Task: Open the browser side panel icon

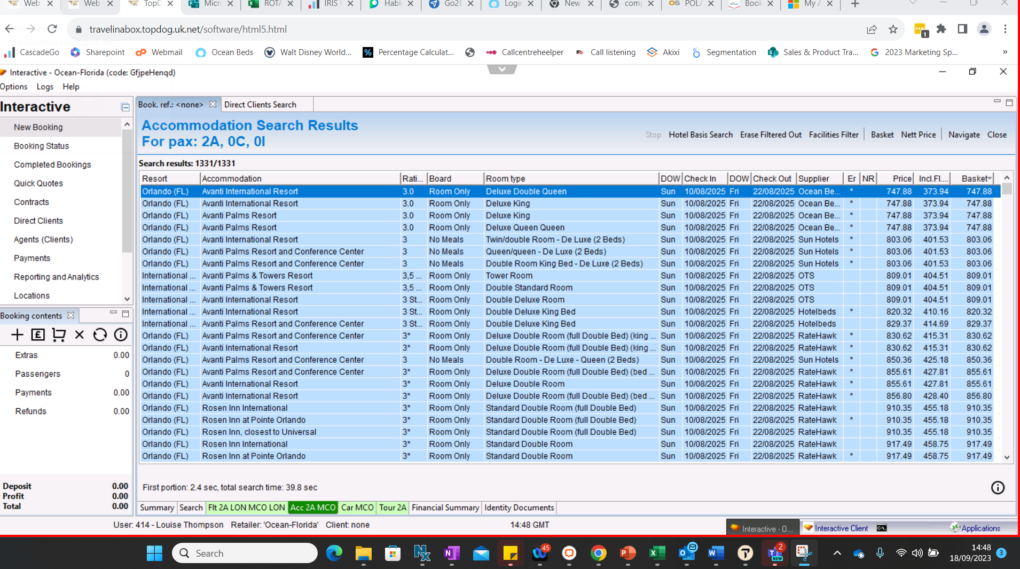Action: pyautogui.click(x=962, y=29)
